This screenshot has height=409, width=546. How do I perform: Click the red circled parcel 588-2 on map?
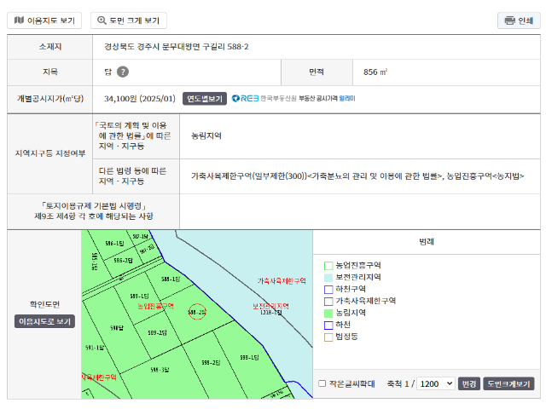(x=197, y=313)
